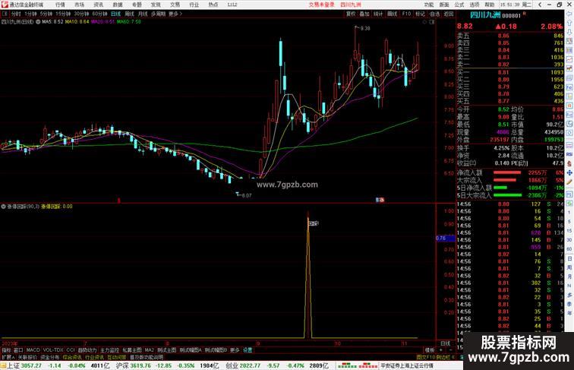Click the 上证 index in status bar
574x370 pixels.
tap(13, 365)
